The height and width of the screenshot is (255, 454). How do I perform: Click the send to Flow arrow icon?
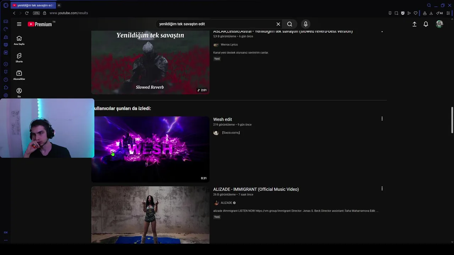409,13
